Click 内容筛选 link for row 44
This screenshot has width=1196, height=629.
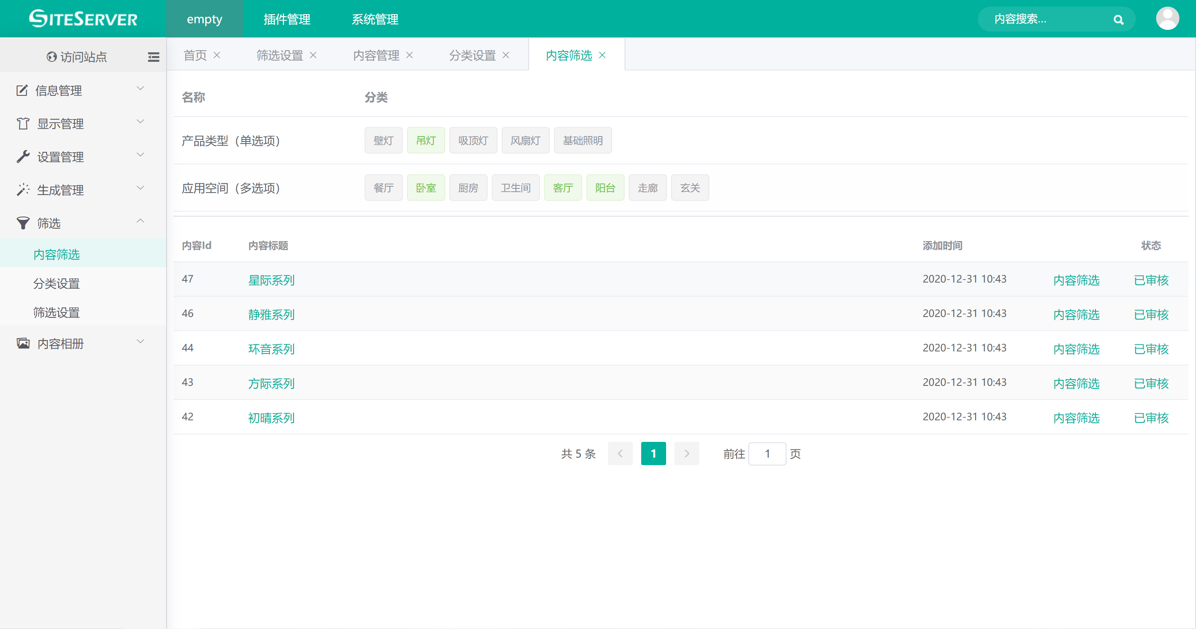coord(1076,349)
